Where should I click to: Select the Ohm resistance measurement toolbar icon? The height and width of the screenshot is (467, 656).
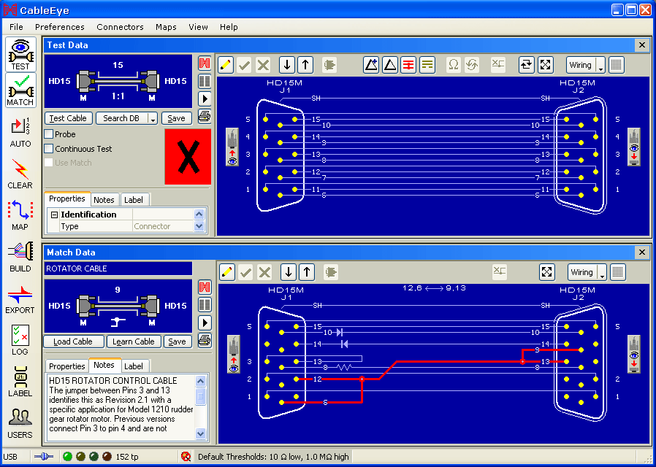pyautogui.click(x=453, y=65)
